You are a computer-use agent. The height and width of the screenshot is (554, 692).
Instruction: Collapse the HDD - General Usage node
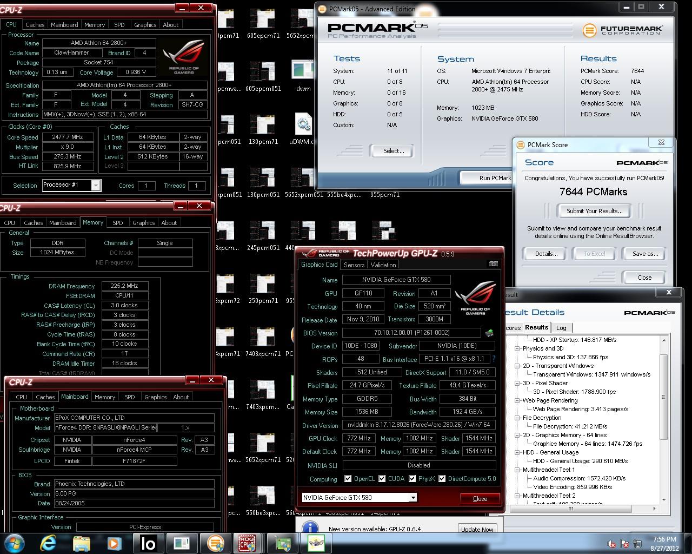coord(517,452)
